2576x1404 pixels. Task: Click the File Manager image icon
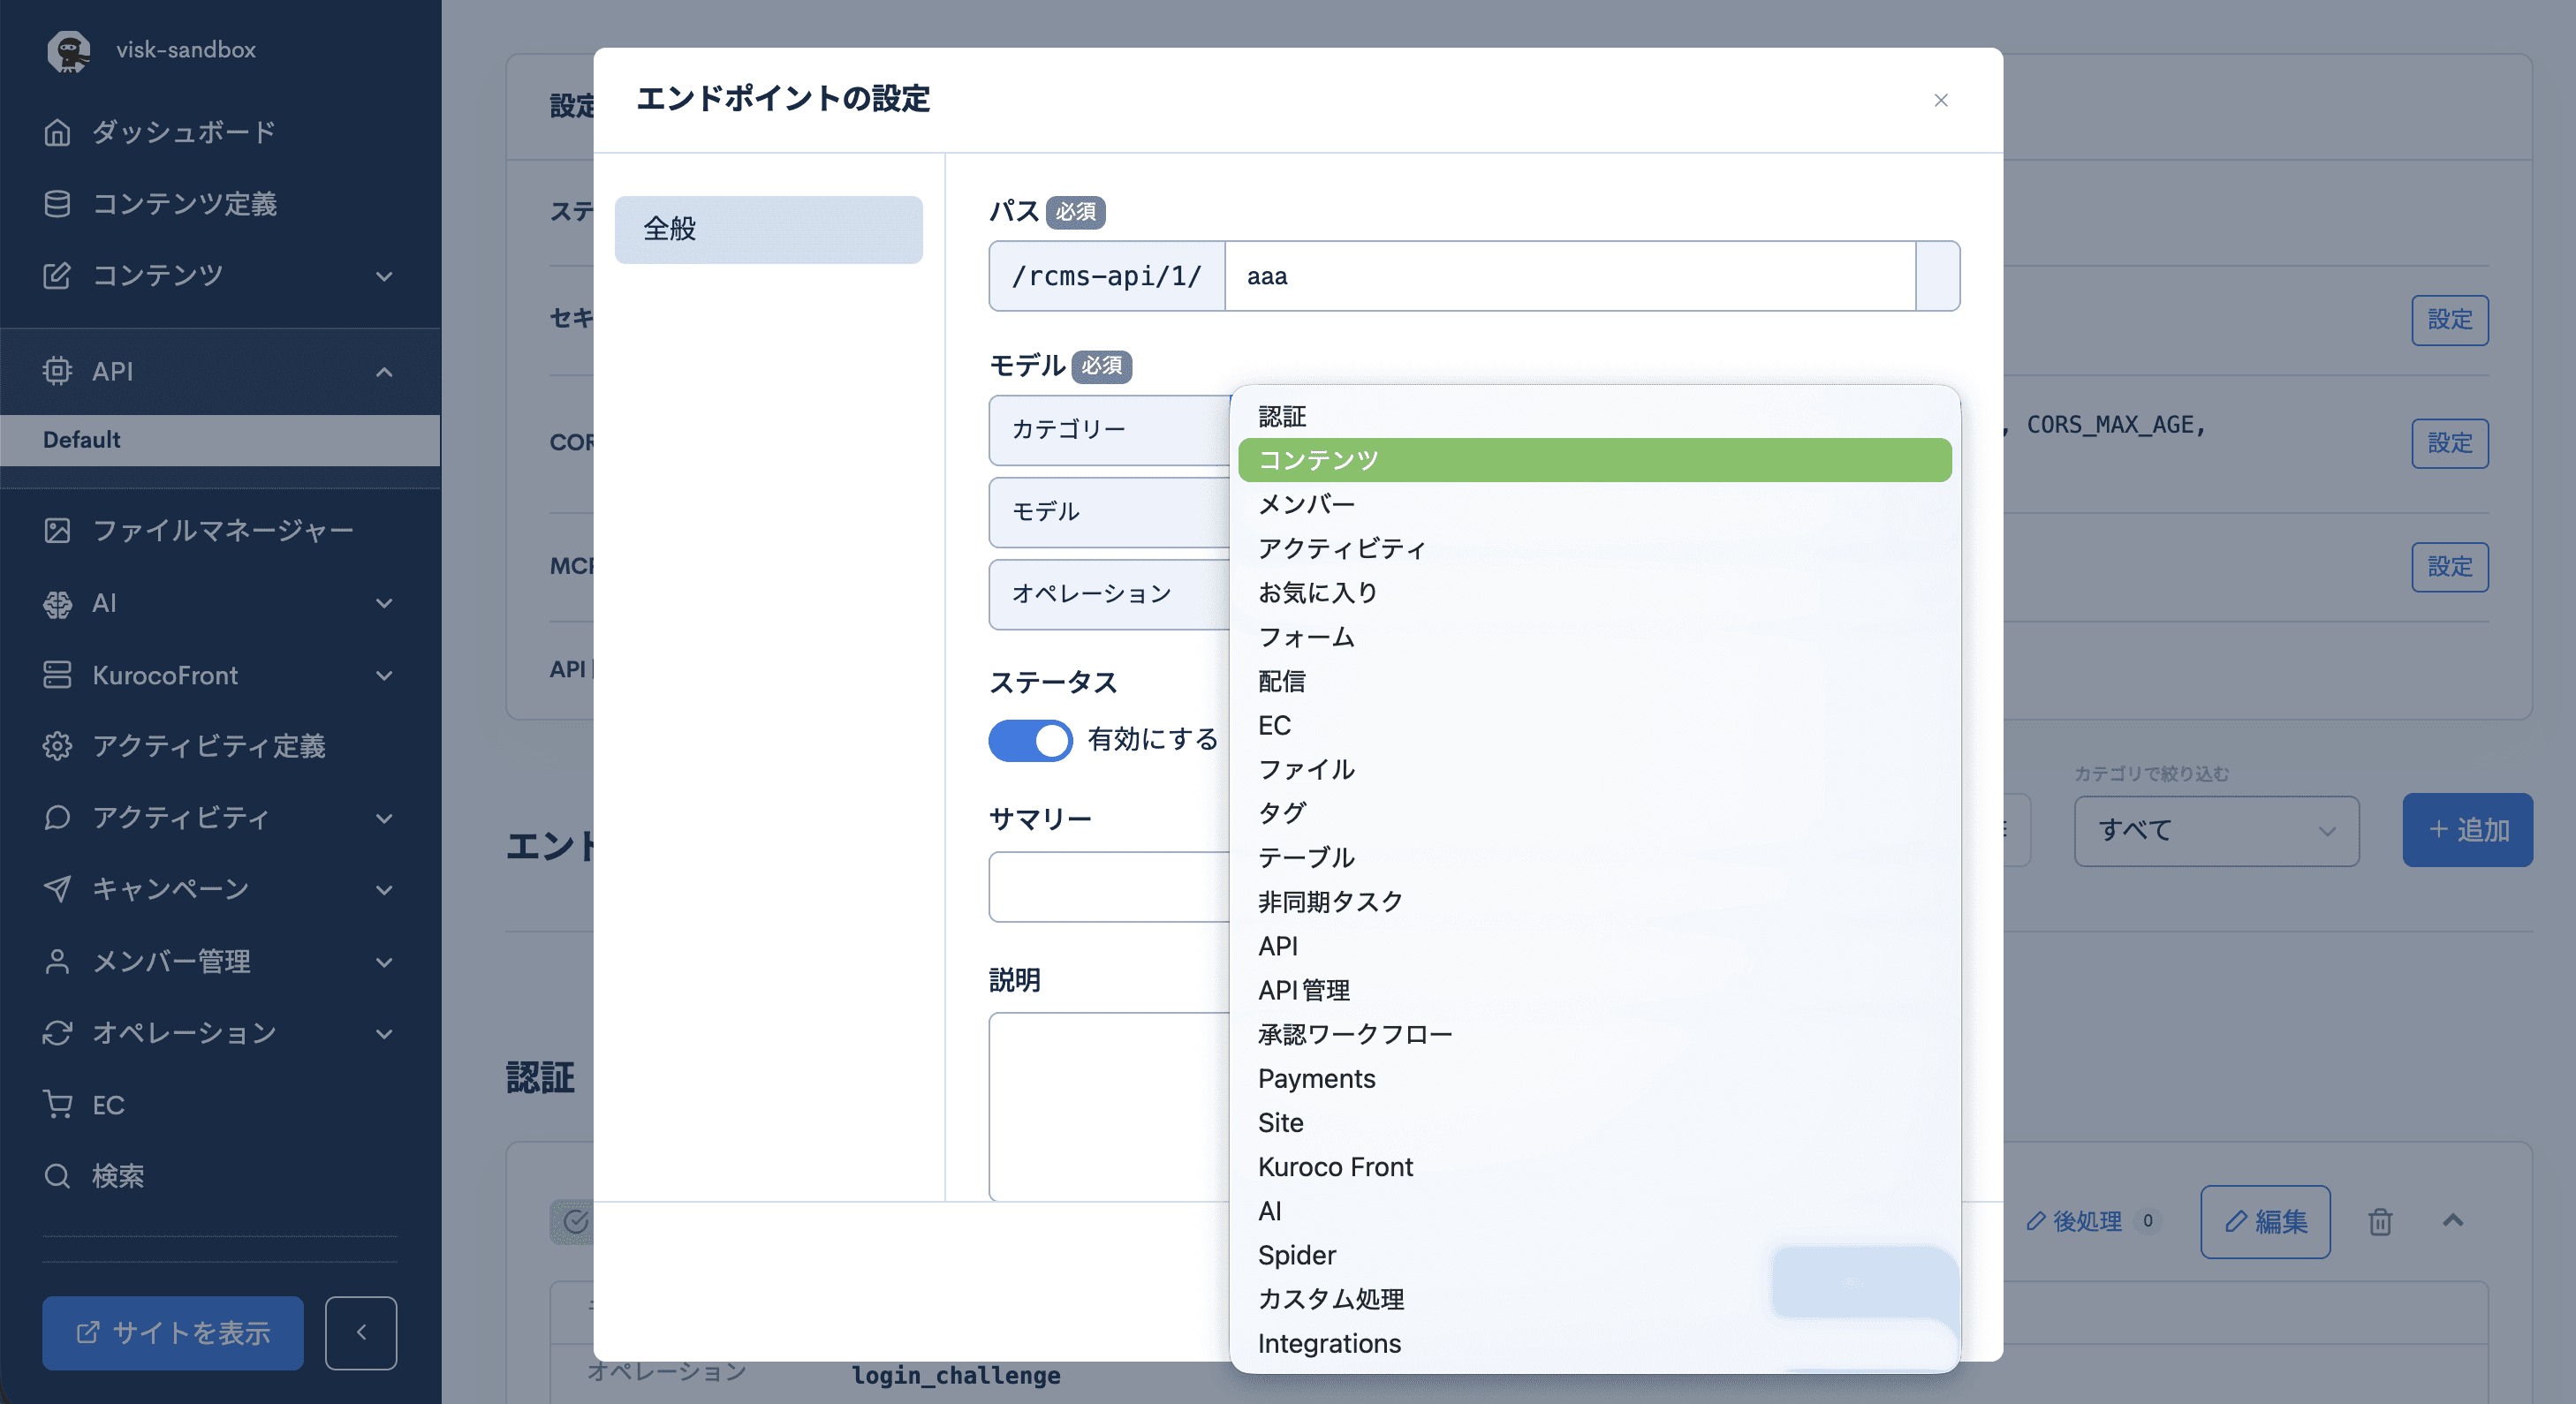pyautogui.click(x=57, y=531)
